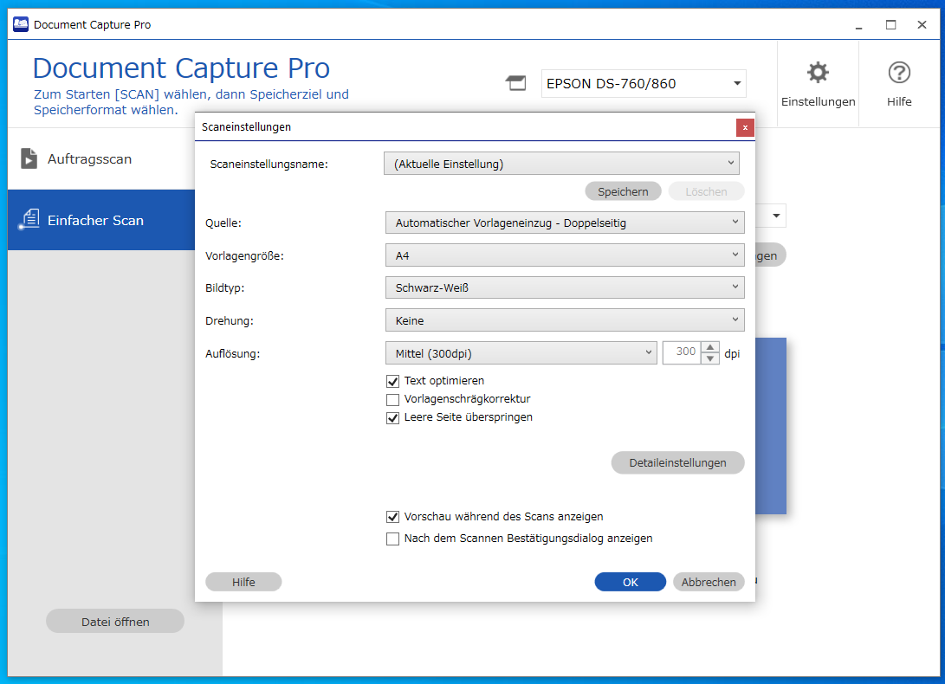Click the Speichern button

623,191
